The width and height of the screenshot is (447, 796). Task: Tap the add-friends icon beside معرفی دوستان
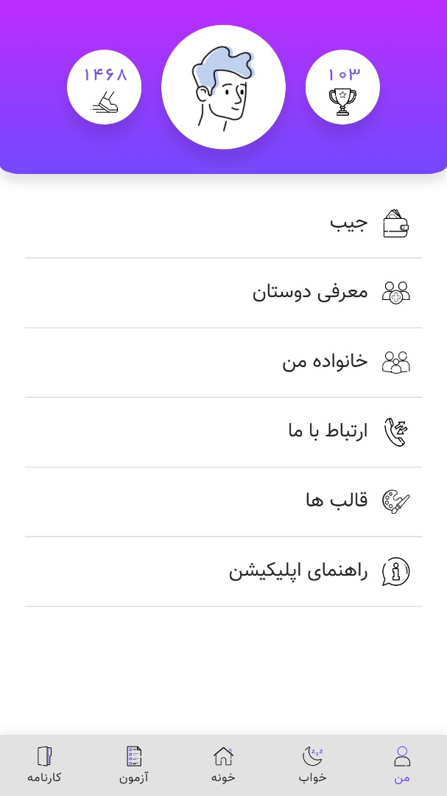(395, 293)
